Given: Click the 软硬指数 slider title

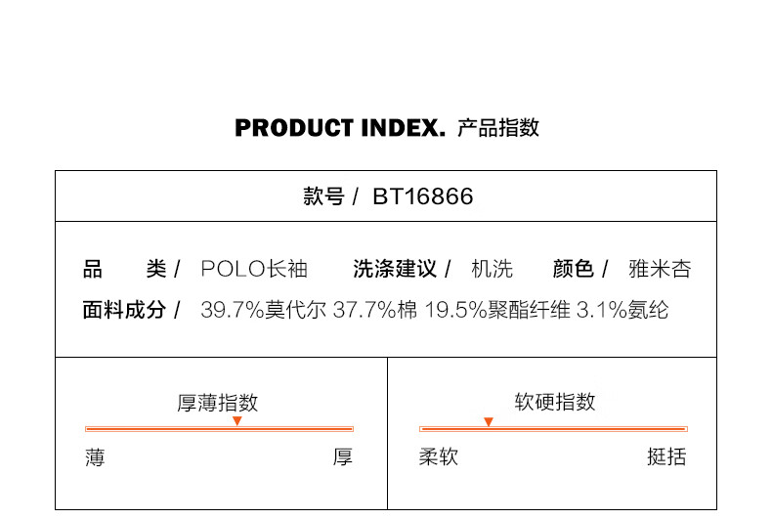Looking at the screenshot, I should tap(555, 402).
